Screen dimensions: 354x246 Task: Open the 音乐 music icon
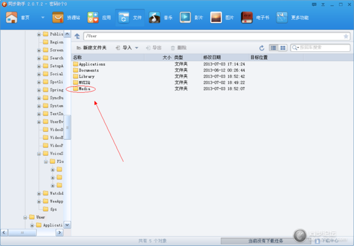pyautogui.click(x=154, y=17)
